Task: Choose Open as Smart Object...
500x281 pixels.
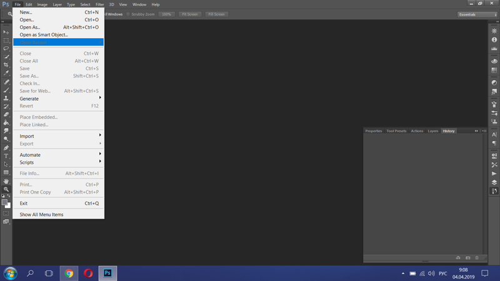Action: click(x=59, y=35)
